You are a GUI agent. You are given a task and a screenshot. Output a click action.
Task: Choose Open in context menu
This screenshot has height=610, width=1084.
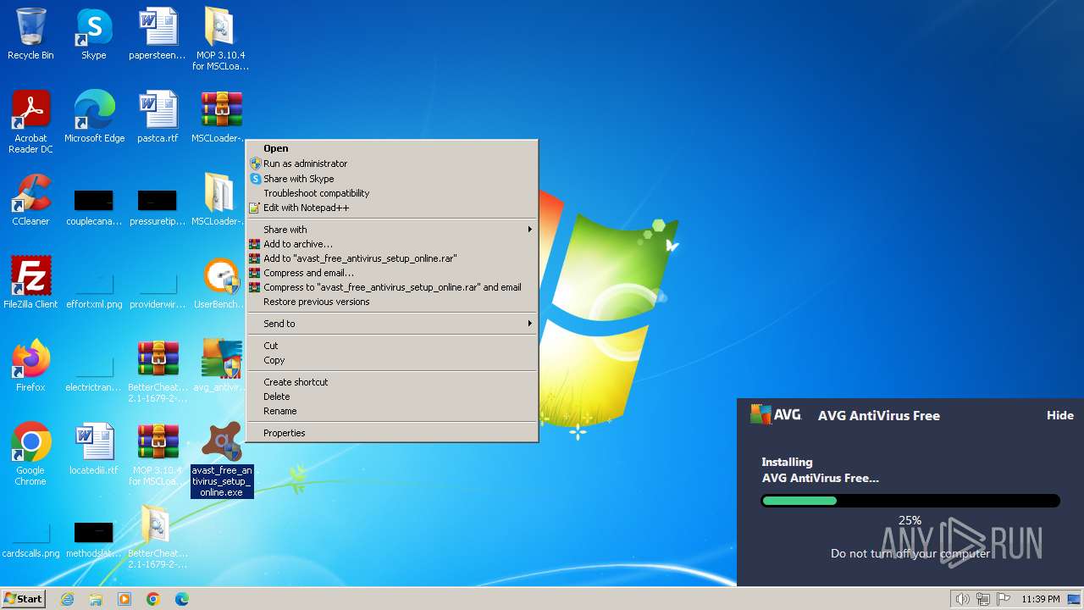392,148
